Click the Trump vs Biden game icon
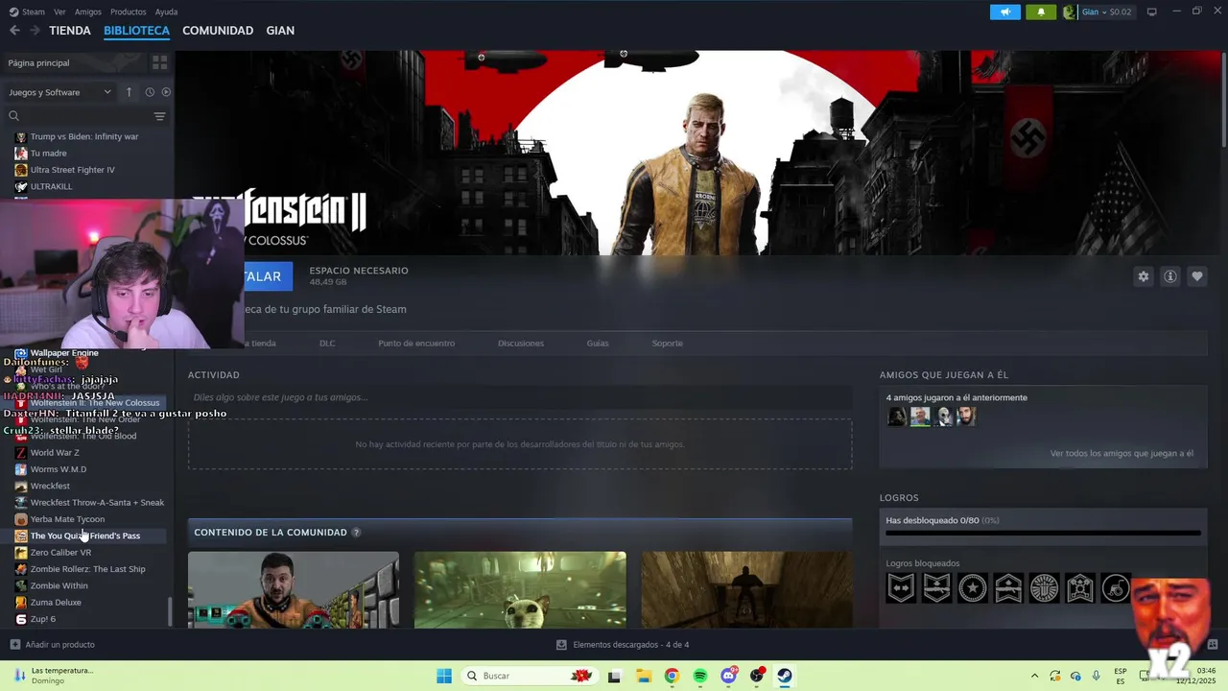This screenshot has width=1228, height=691. click(21, 136)
